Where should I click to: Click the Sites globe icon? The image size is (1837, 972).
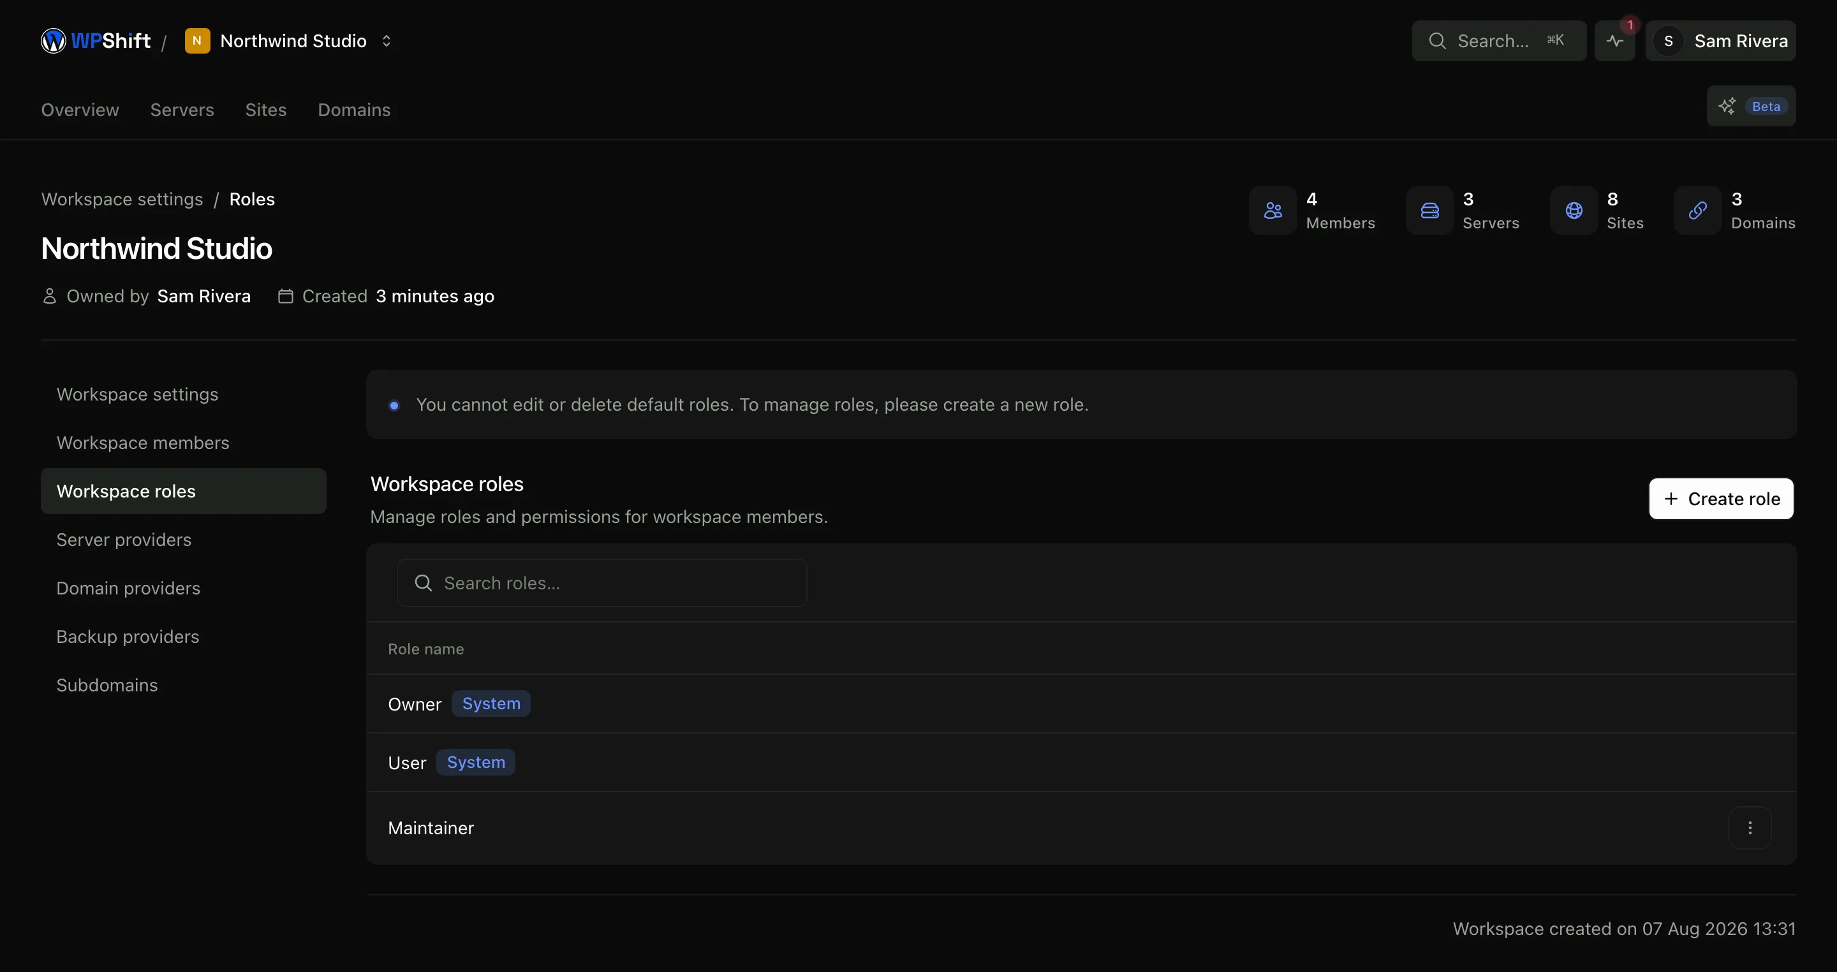1574,210
